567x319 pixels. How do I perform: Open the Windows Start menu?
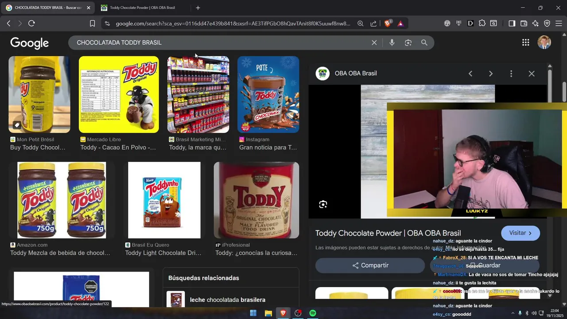253,313
